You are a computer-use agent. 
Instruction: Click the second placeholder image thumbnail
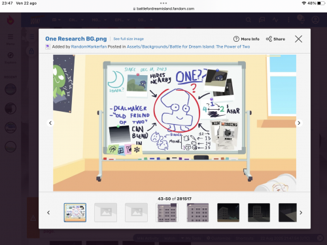click(x=136, y=212)
